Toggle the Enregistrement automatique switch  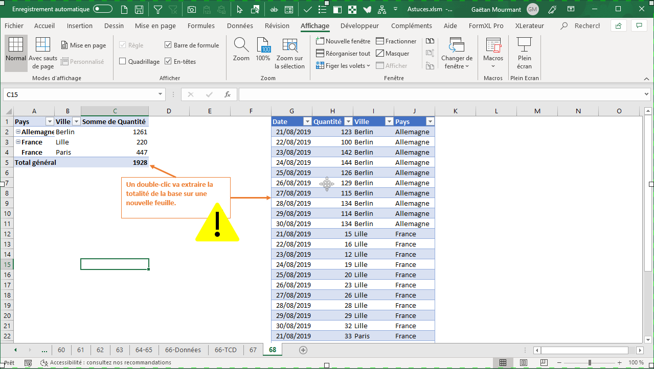click(103, 9)
